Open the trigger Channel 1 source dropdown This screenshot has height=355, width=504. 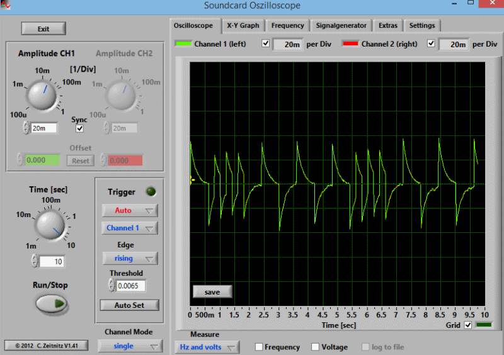click(130, 228)
